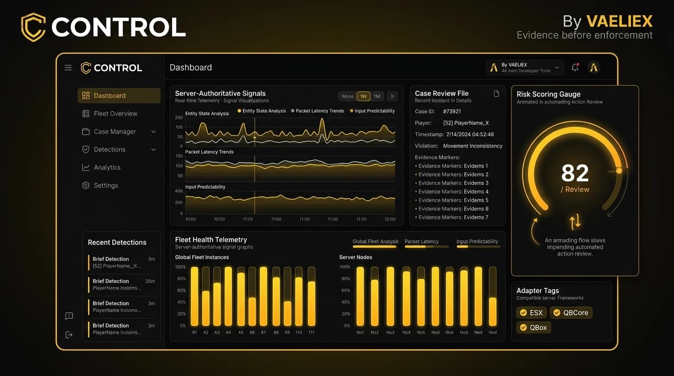Click the up-down arrows icon under gauge
This screenshot has height=376, width=674.
coord(575,222)
